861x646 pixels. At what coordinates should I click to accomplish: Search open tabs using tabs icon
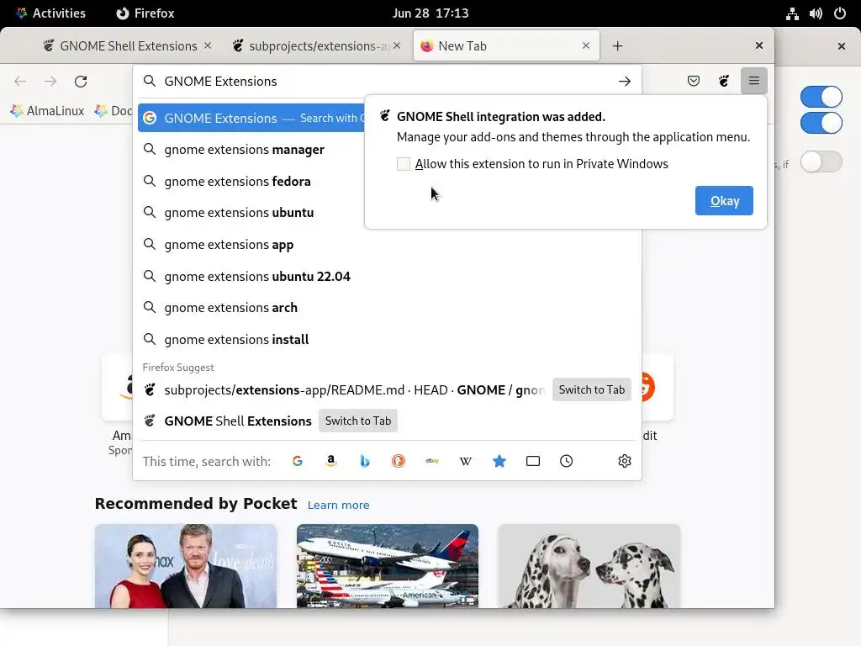pos(532,461)
